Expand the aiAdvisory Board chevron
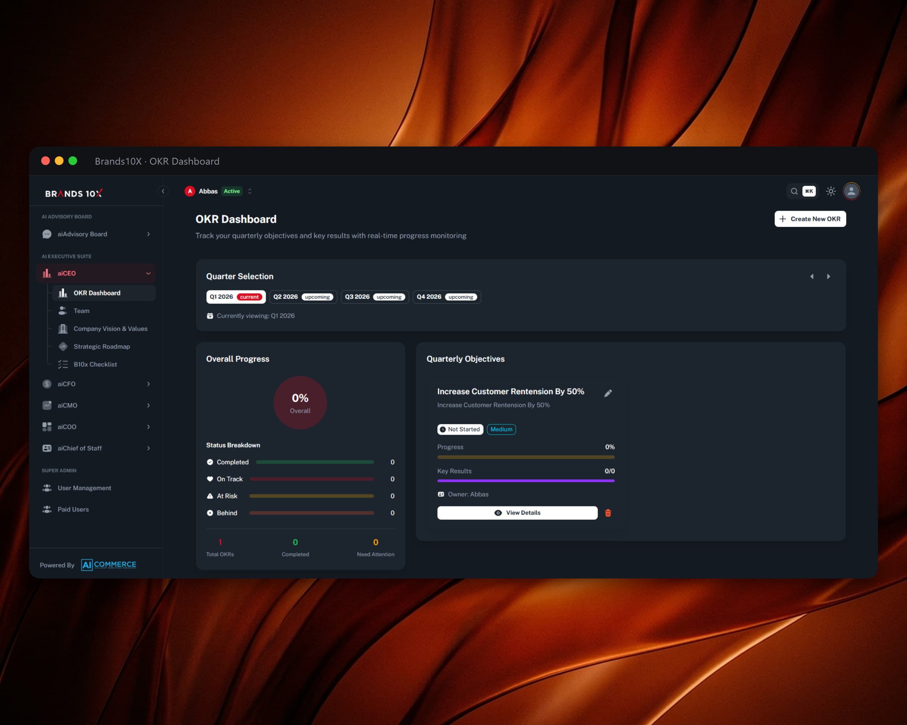907x725 pixels. (x=149, y=234)
